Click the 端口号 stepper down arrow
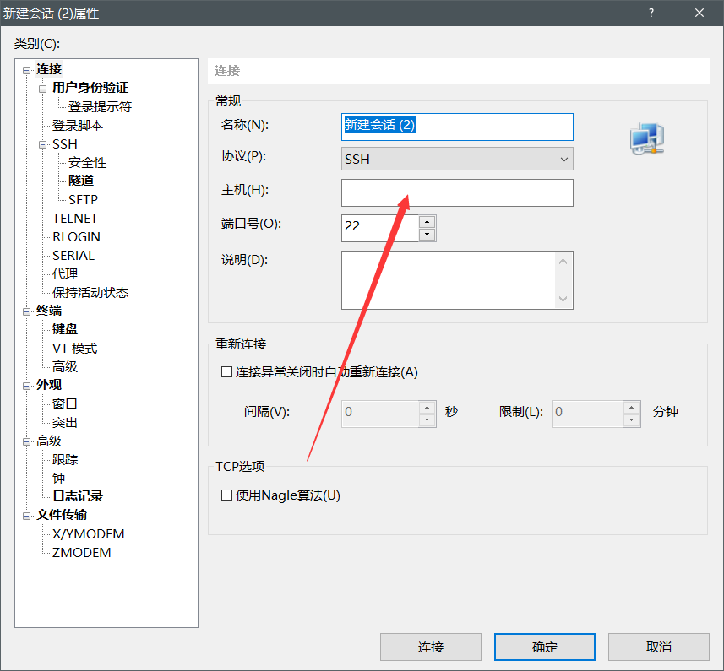724x671 pixels. tap(428, 233)
